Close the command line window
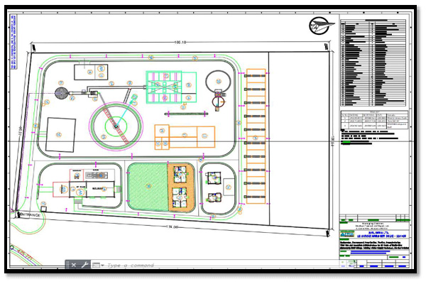 tap(74, 265)
